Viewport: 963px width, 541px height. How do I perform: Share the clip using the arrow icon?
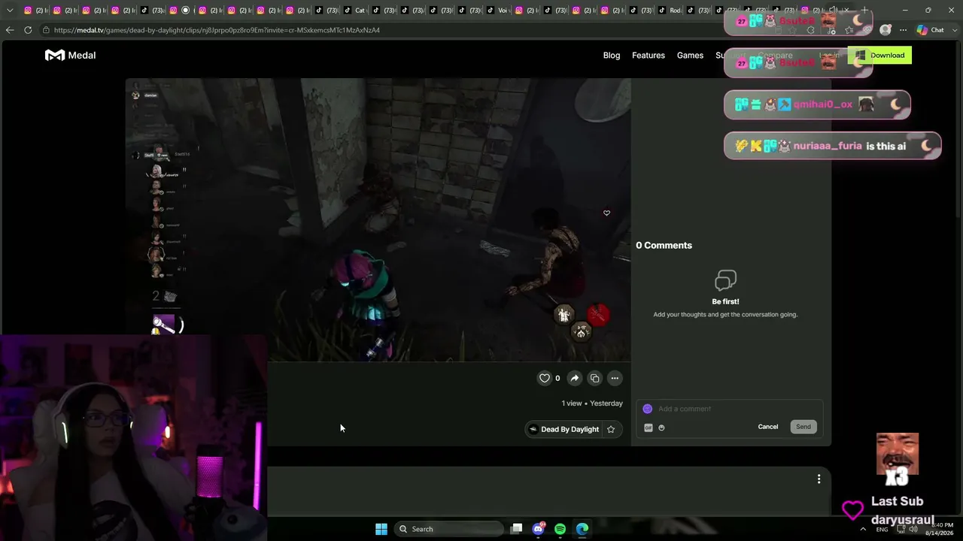[574, 378]
